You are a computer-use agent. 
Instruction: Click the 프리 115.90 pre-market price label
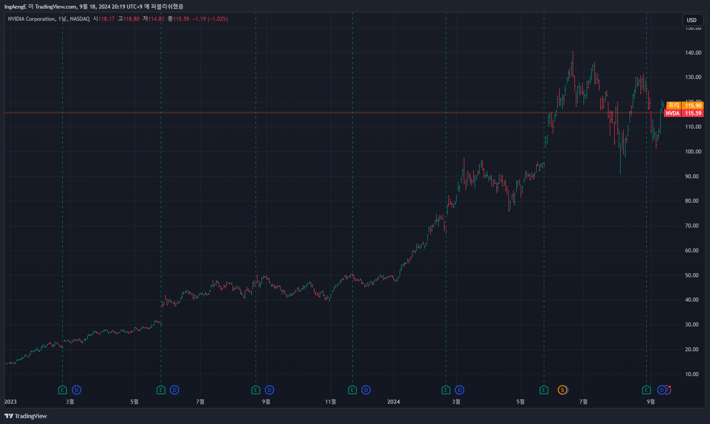pos(685,106)
